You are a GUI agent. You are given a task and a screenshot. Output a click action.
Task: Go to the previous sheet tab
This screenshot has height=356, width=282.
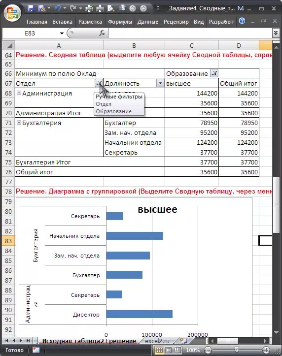14,341
